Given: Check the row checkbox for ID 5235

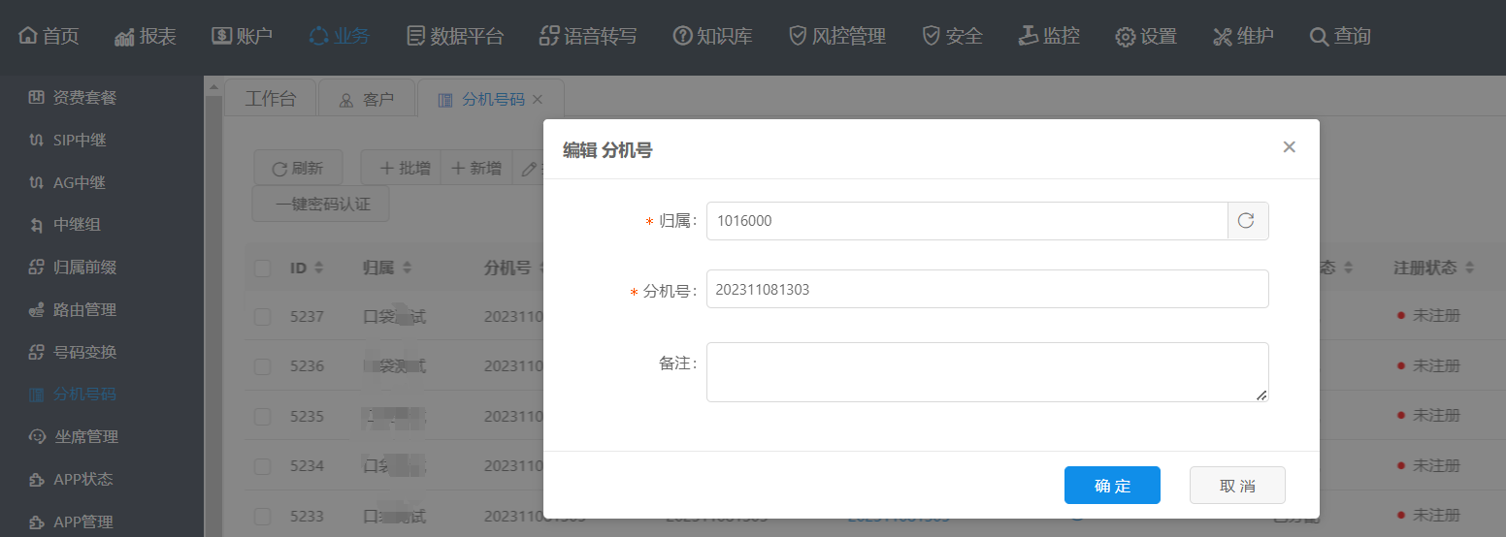Looking at the screenshot, I should pyautogui.click(x=262, y=416).
